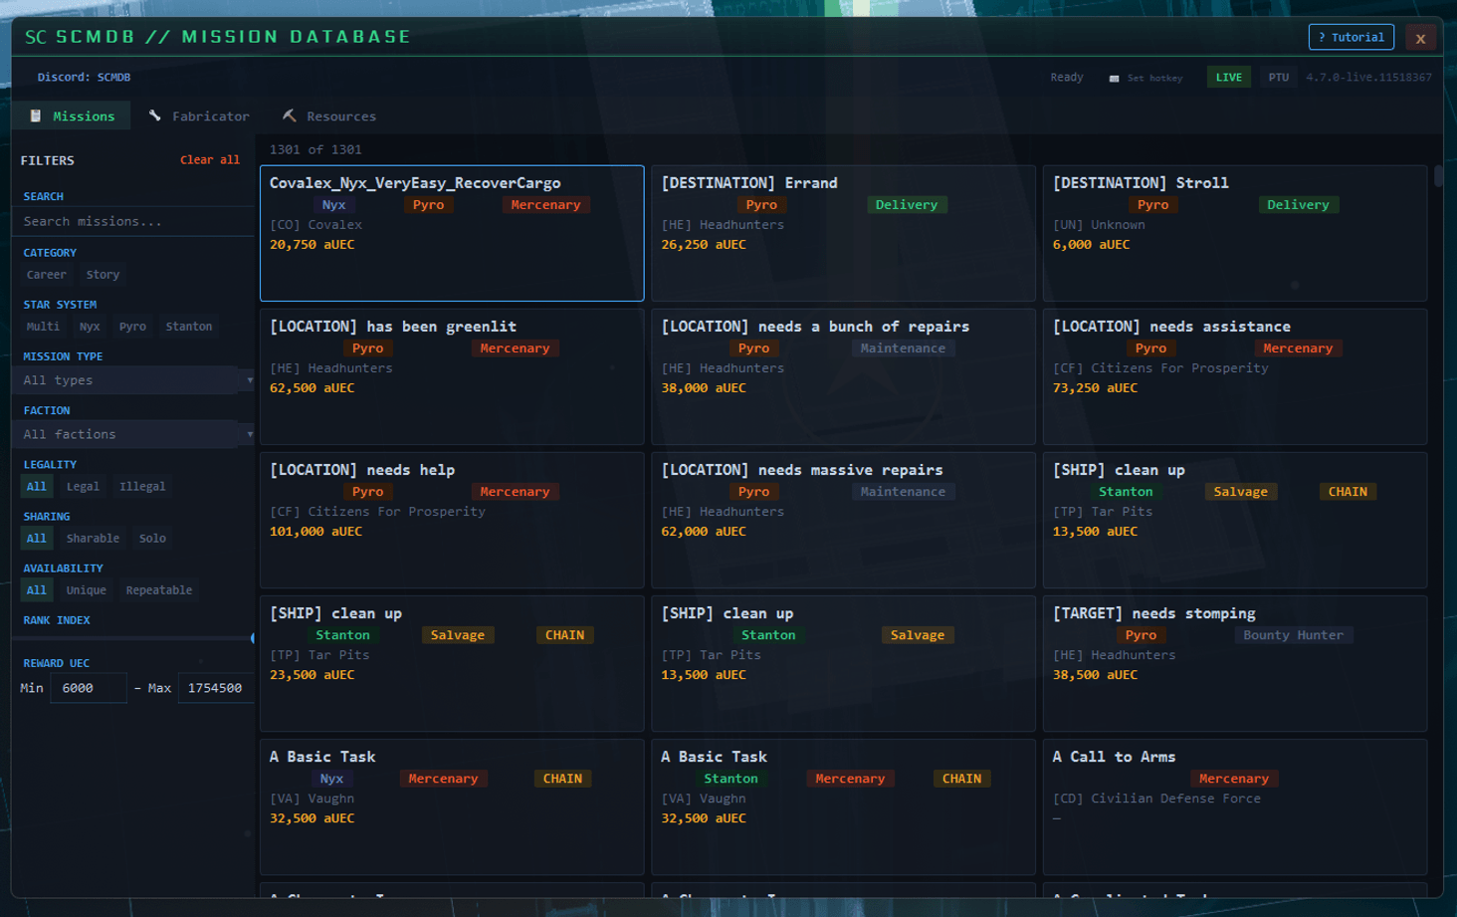
Task: Filter by the Pyro star system
Action: (132, 327)
